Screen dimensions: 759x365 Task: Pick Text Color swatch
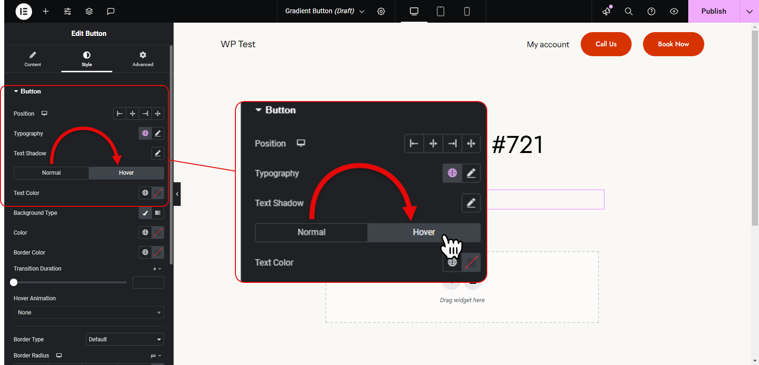tap(158, 193)
